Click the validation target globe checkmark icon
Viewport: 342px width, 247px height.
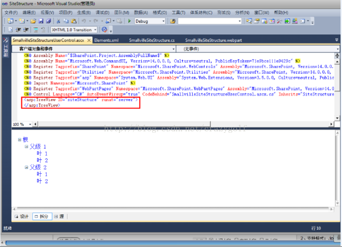(104, 30)
